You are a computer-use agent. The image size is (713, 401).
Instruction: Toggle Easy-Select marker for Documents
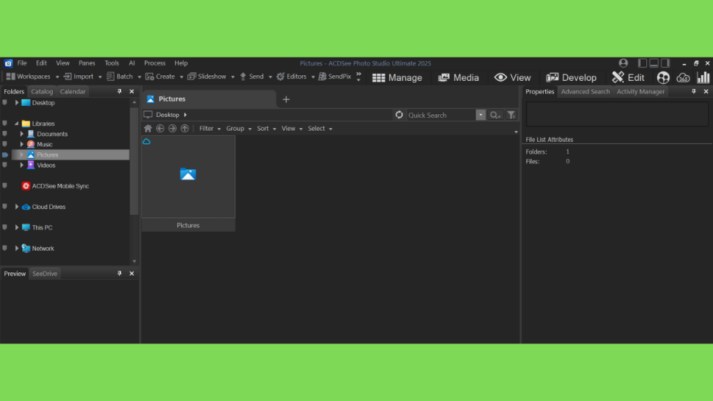[x=5, y=134]
